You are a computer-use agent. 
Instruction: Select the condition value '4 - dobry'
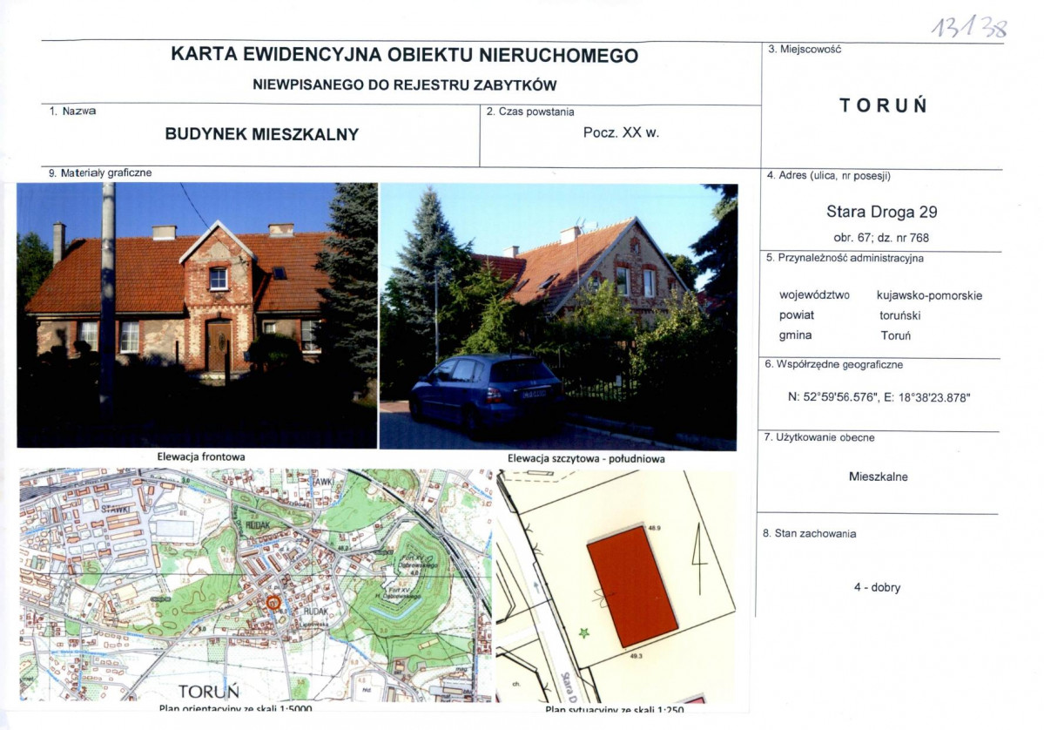click(877, 587)
